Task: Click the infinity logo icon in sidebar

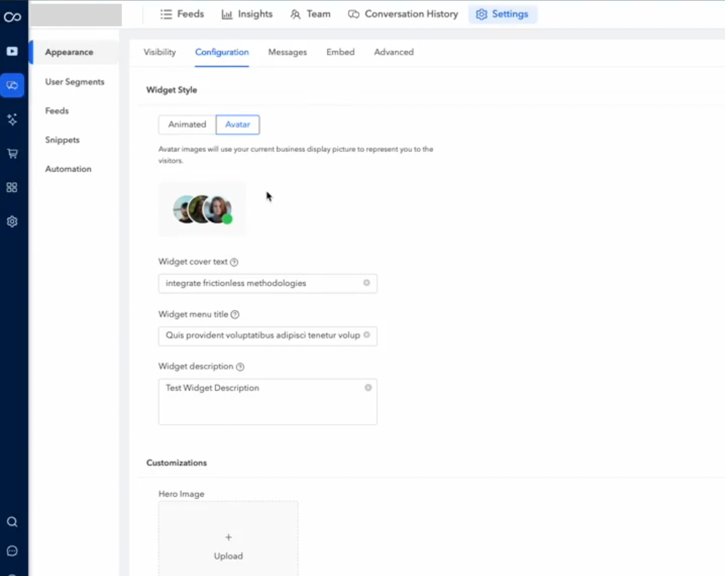Action: coord(12,17)
